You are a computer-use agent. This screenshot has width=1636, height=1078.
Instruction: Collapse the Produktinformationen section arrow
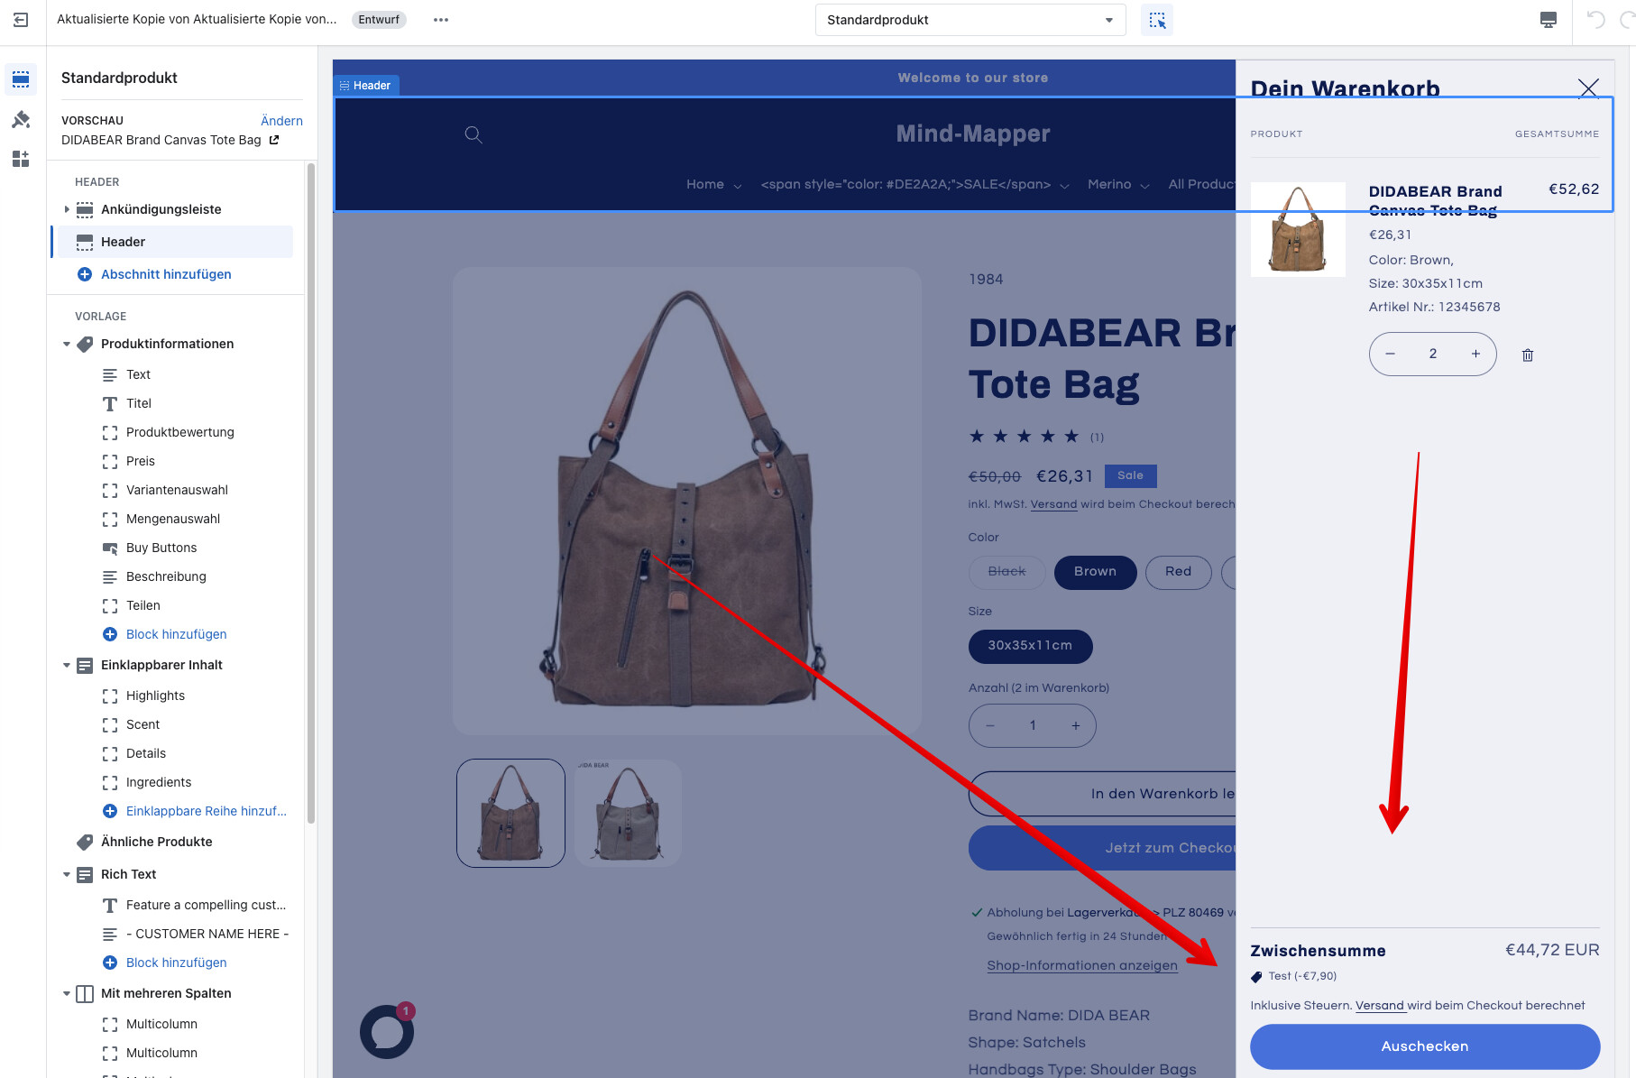pos(67,344)
